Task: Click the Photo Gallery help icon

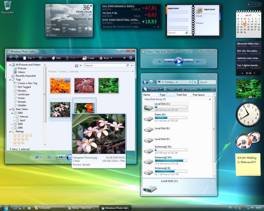Action: click(131, 58)
